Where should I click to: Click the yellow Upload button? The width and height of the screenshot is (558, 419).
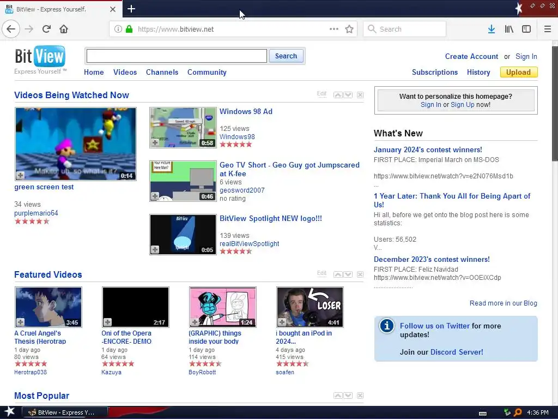point(519,72)
